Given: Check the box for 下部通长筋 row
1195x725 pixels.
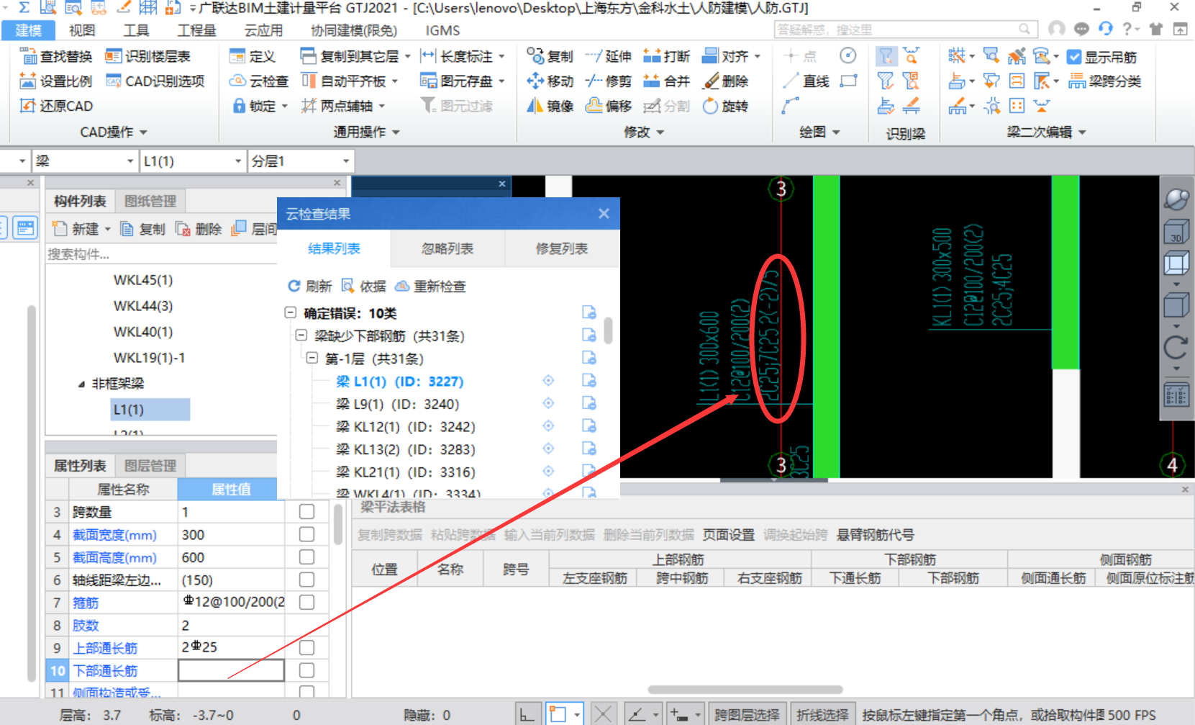Looking at the screenshot, I should (306, 670).
